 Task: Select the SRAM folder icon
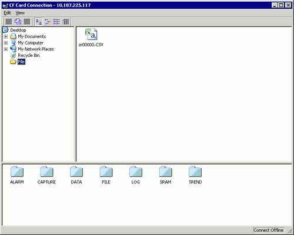[165, 175]
